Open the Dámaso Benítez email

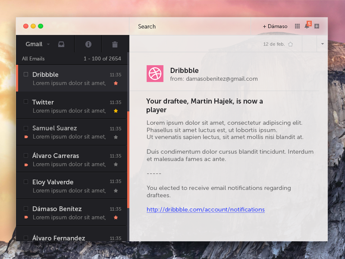tap(72, 212)
